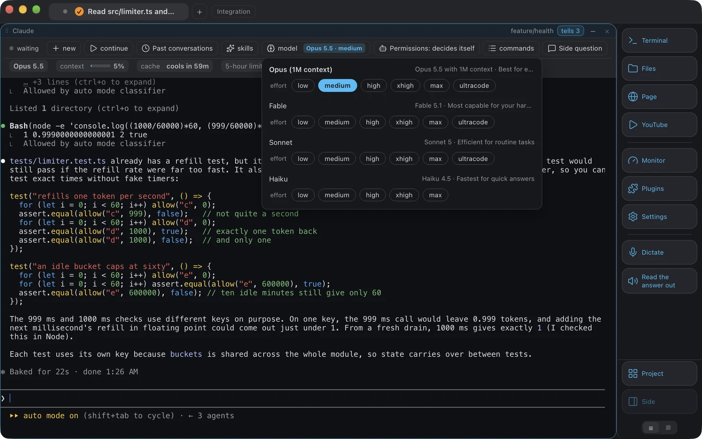Set Opus effort to ultracode

click(474, 86)
